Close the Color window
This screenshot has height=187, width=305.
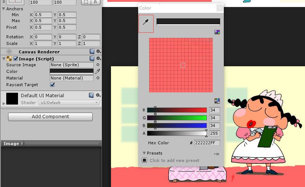[220, 8]
